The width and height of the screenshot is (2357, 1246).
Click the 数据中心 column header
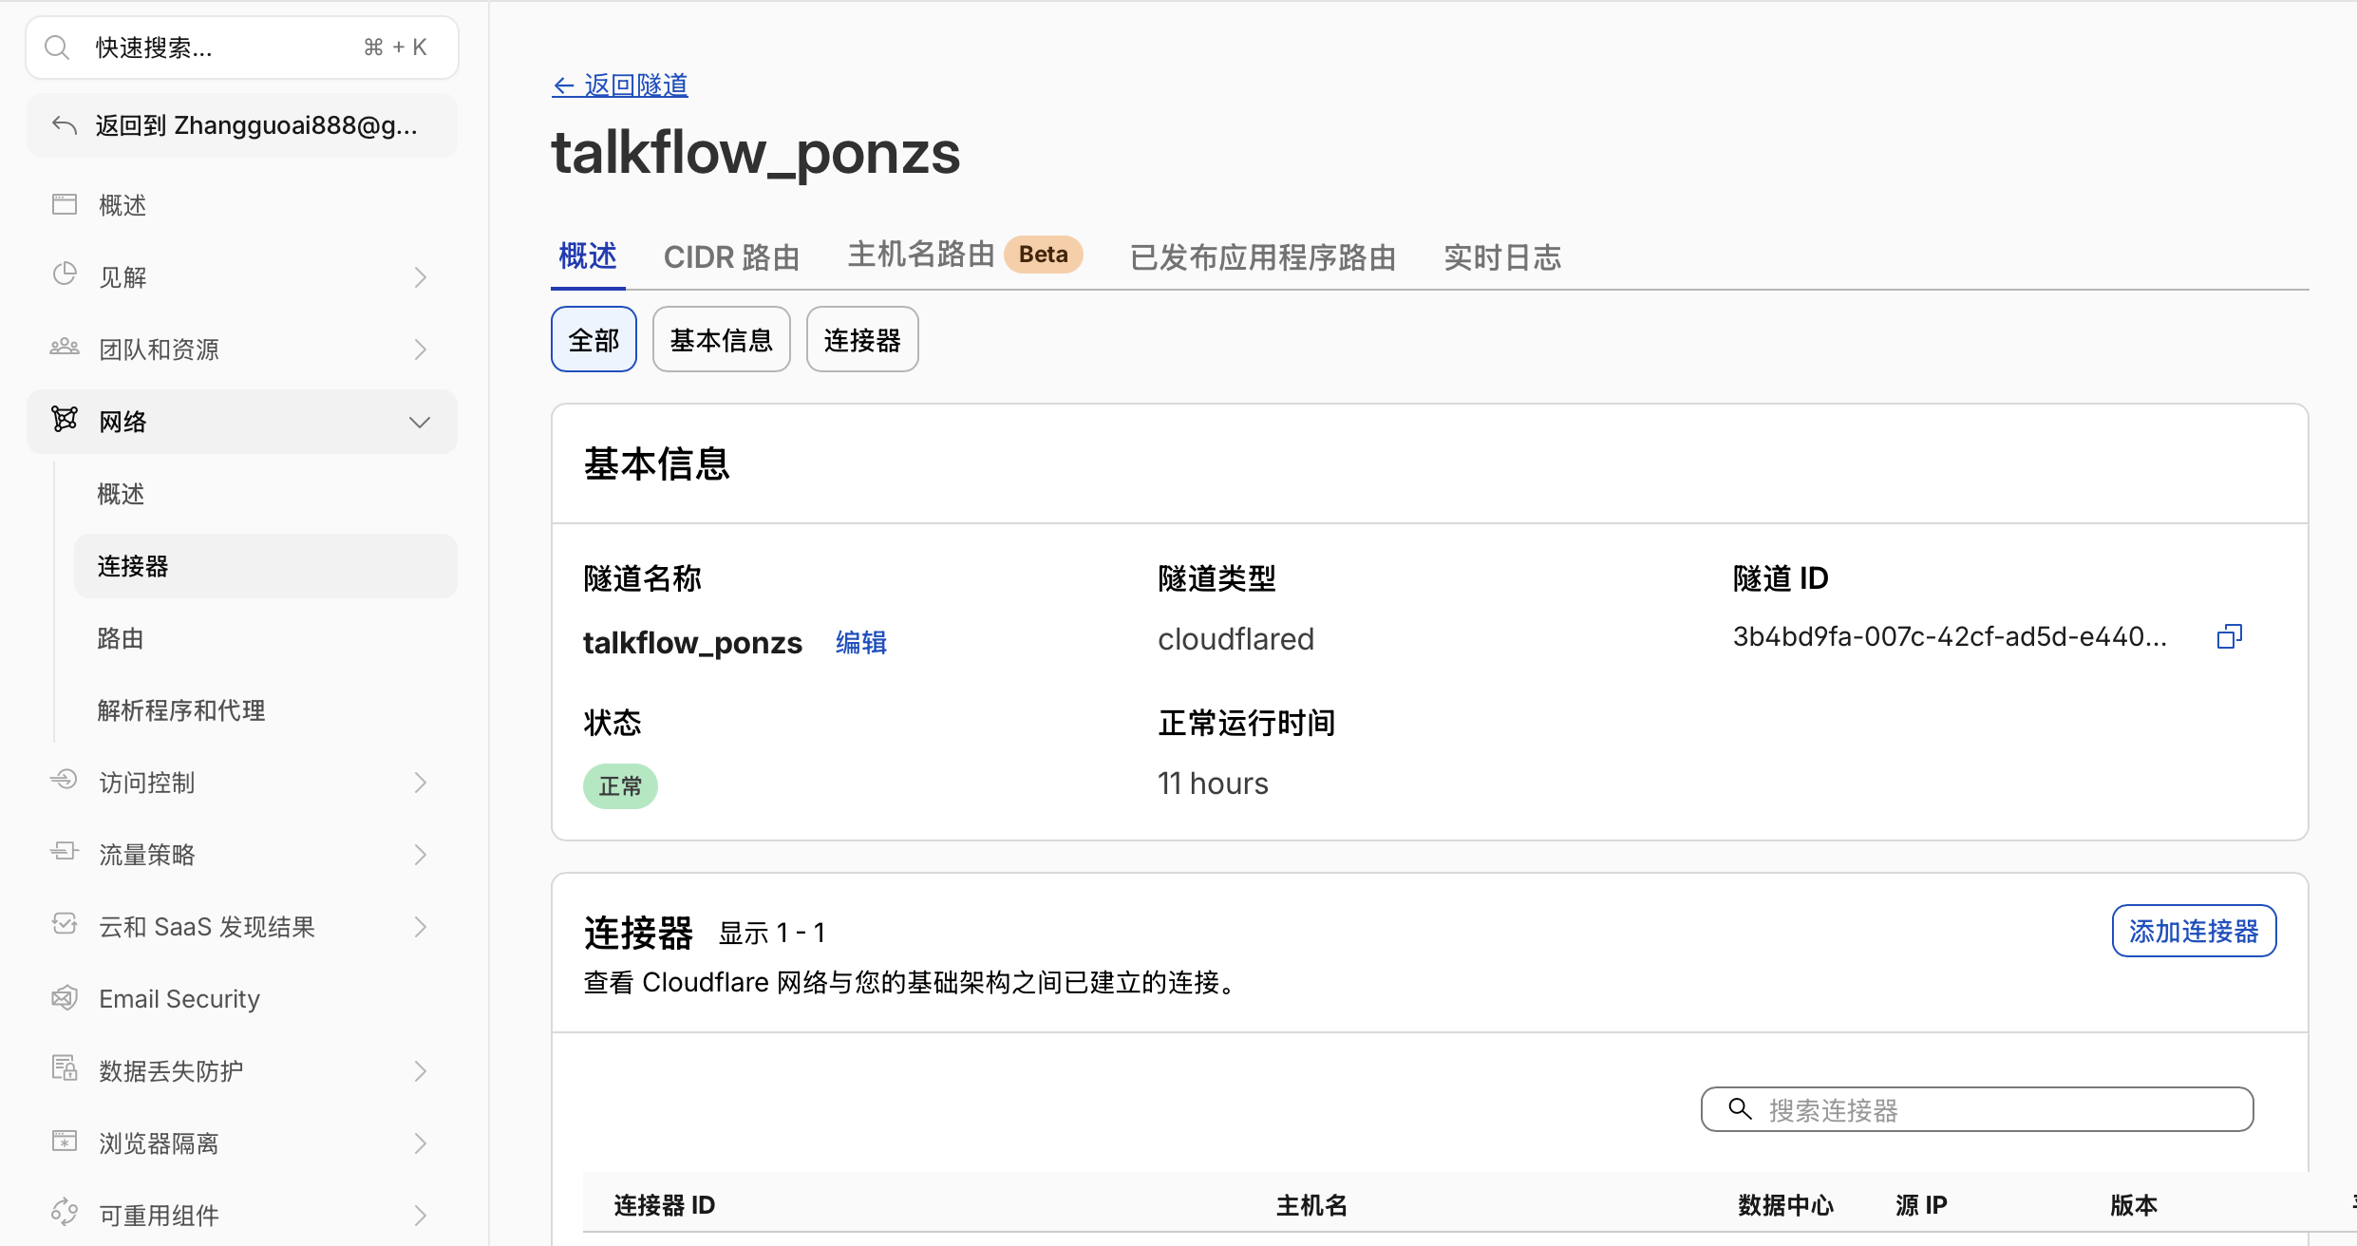(1785, 1205)
